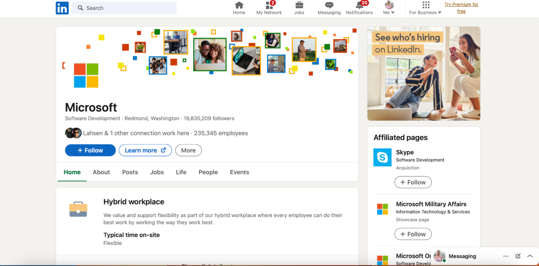Expand the Me profile menu
539x266 pixels.
tap(389, 8)
